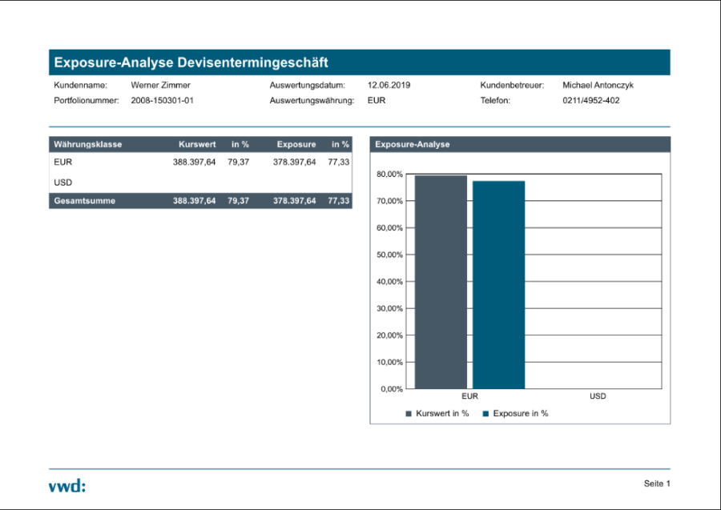This screenshot has height=510, width=721.
Task: Click the blue Exposure legend square
Action: pos(485,414)
